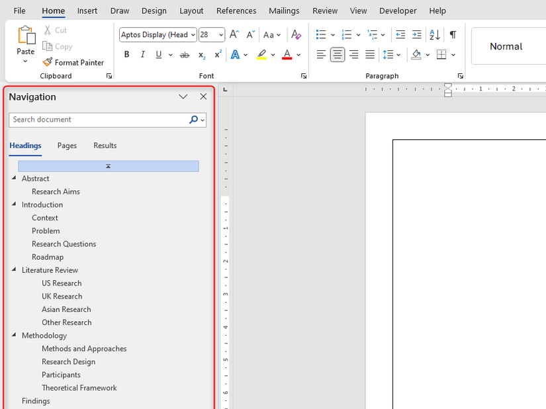Click the Subscript icon
Image resolution: width=546 pixels, height=409 pixels.
click(201, 54)
